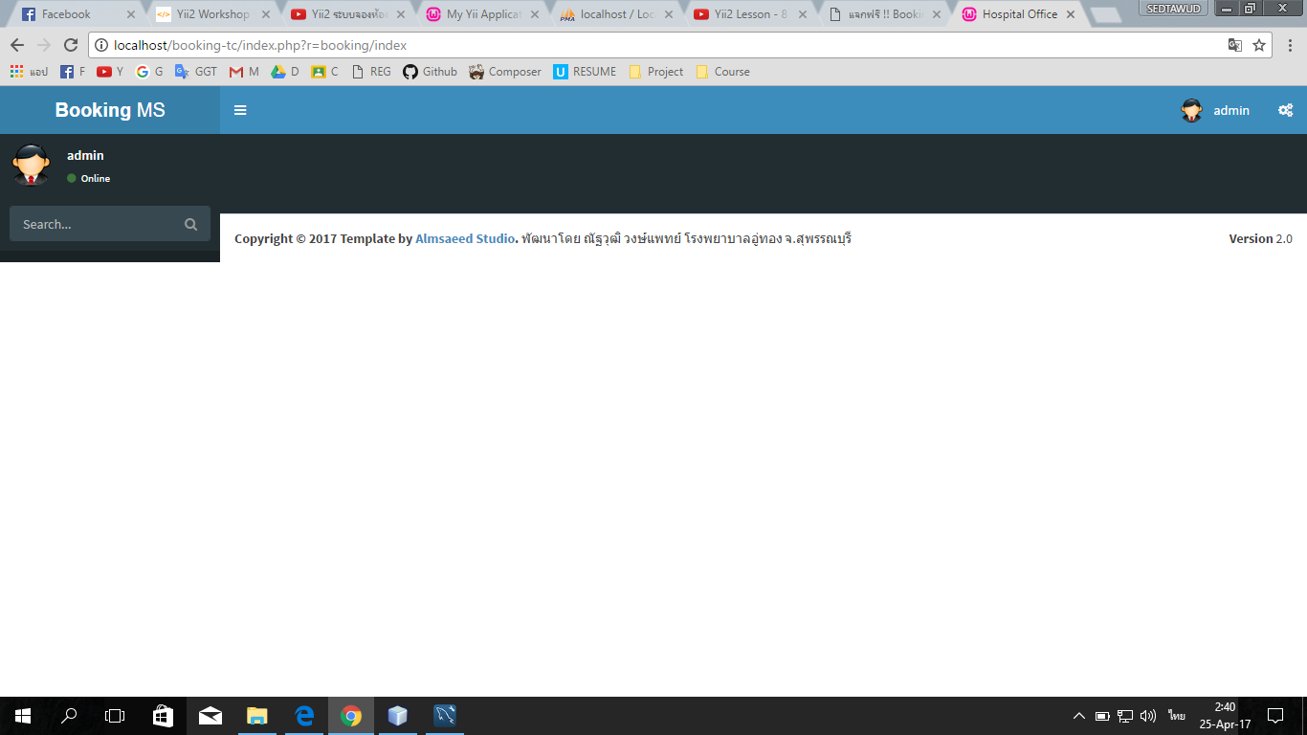Switch to the My Yii Application tab
This screenshot has height=735, width=1307.
coord(481,14)
